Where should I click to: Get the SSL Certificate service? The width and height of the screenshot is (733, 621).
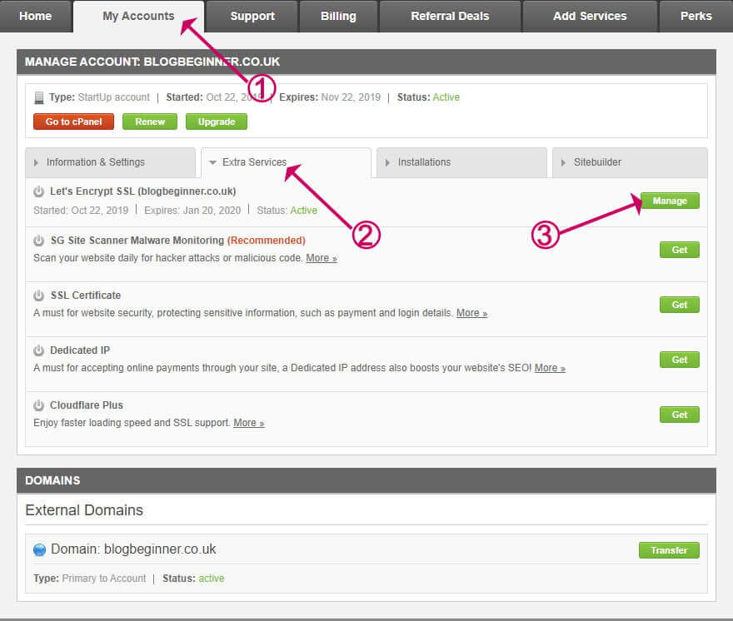tap(680, 306)
